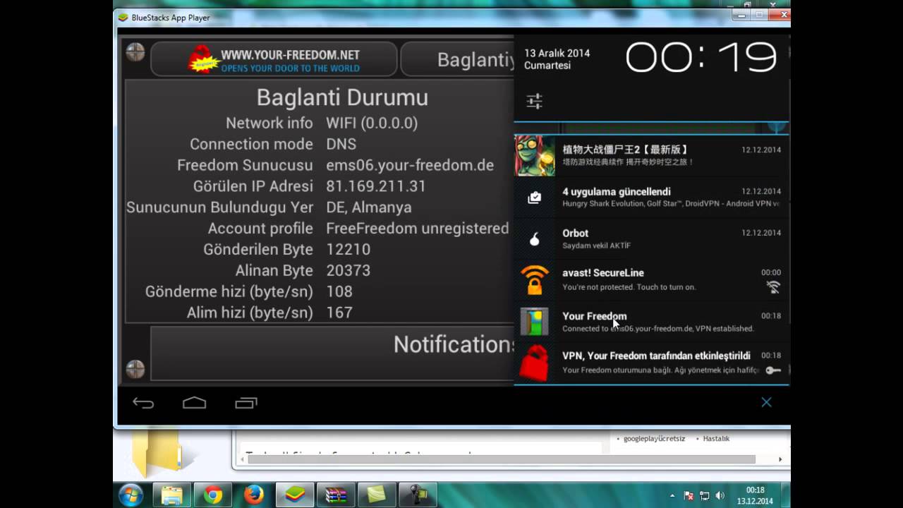Open 'VPN, Your Freedom tarafından etkinleştirildi' notification
The height and width of the screenshot is (508, 903).
(x=652, y=363)
